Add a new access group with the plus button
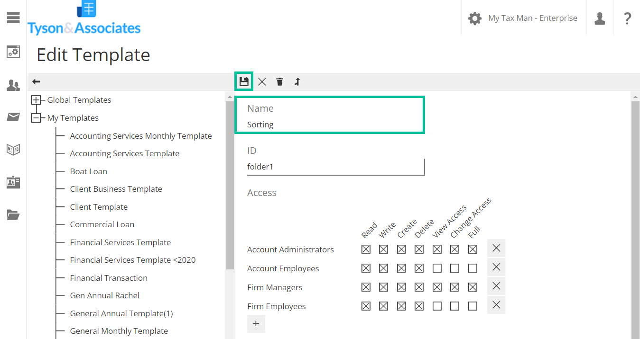640x339 pixels. click(256, 324)
